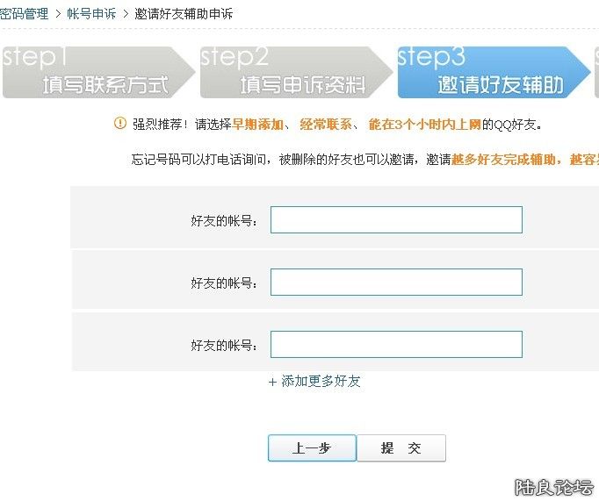Image resolution: width=599 pixels, height=501 pixels.
Task: Click the orange 越多好友完成辅助 text
Action: click(505, 160)
